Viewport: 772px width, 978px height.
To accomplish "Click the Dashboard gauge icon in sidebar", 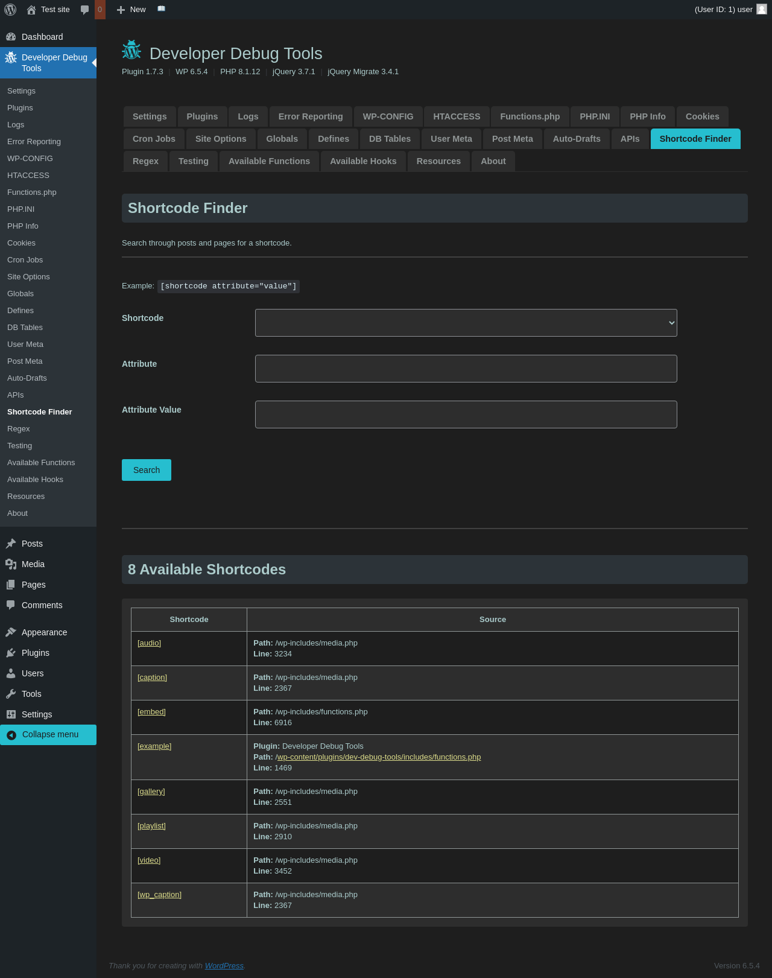I will click(11, 37).
